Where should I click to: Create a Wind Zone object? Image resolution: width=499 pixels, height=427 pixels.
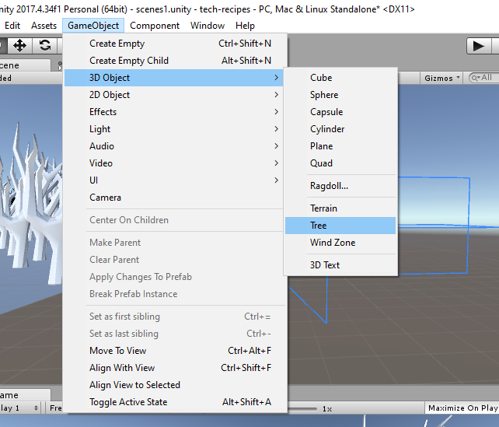[x=340, y=243]
